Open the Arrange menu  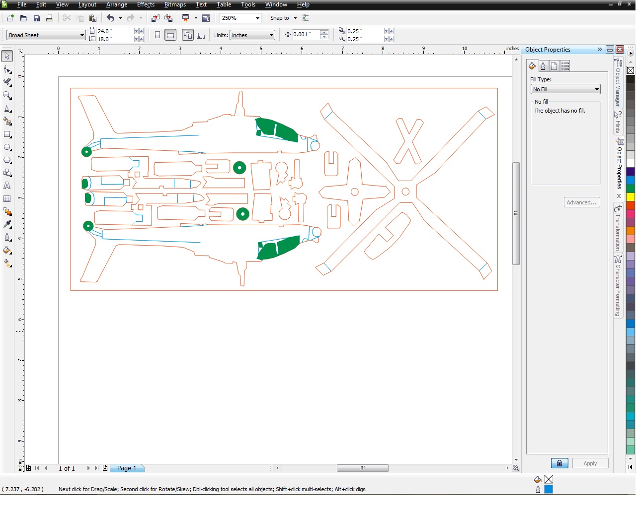(x=117, y=4)
